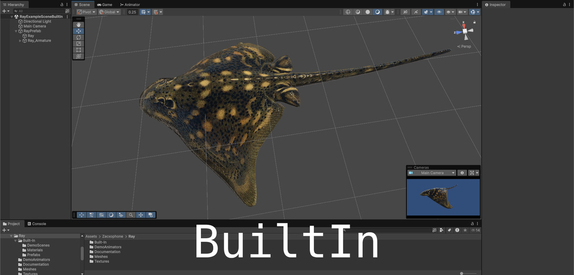The width and height of the screenshot is (574, 275).
Task: Toggle grid snapping button
Action: [x=144, y=12]
